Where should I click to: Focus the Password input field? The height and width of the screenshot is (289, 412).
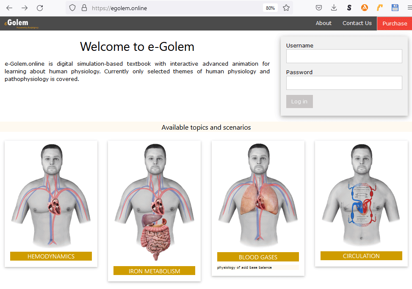(x=344, y=83)
